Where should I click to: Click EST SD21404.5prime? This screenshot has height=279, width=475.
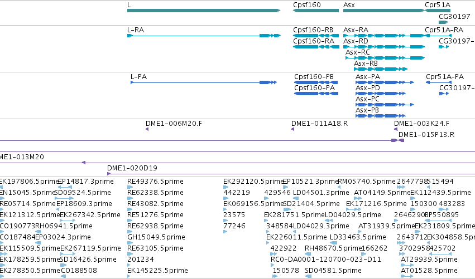[x=311, y=204]
